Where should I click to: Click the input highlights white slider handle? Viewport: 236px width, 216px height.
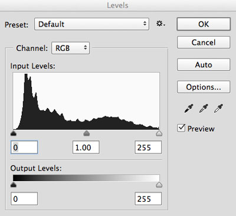[159, 133]
